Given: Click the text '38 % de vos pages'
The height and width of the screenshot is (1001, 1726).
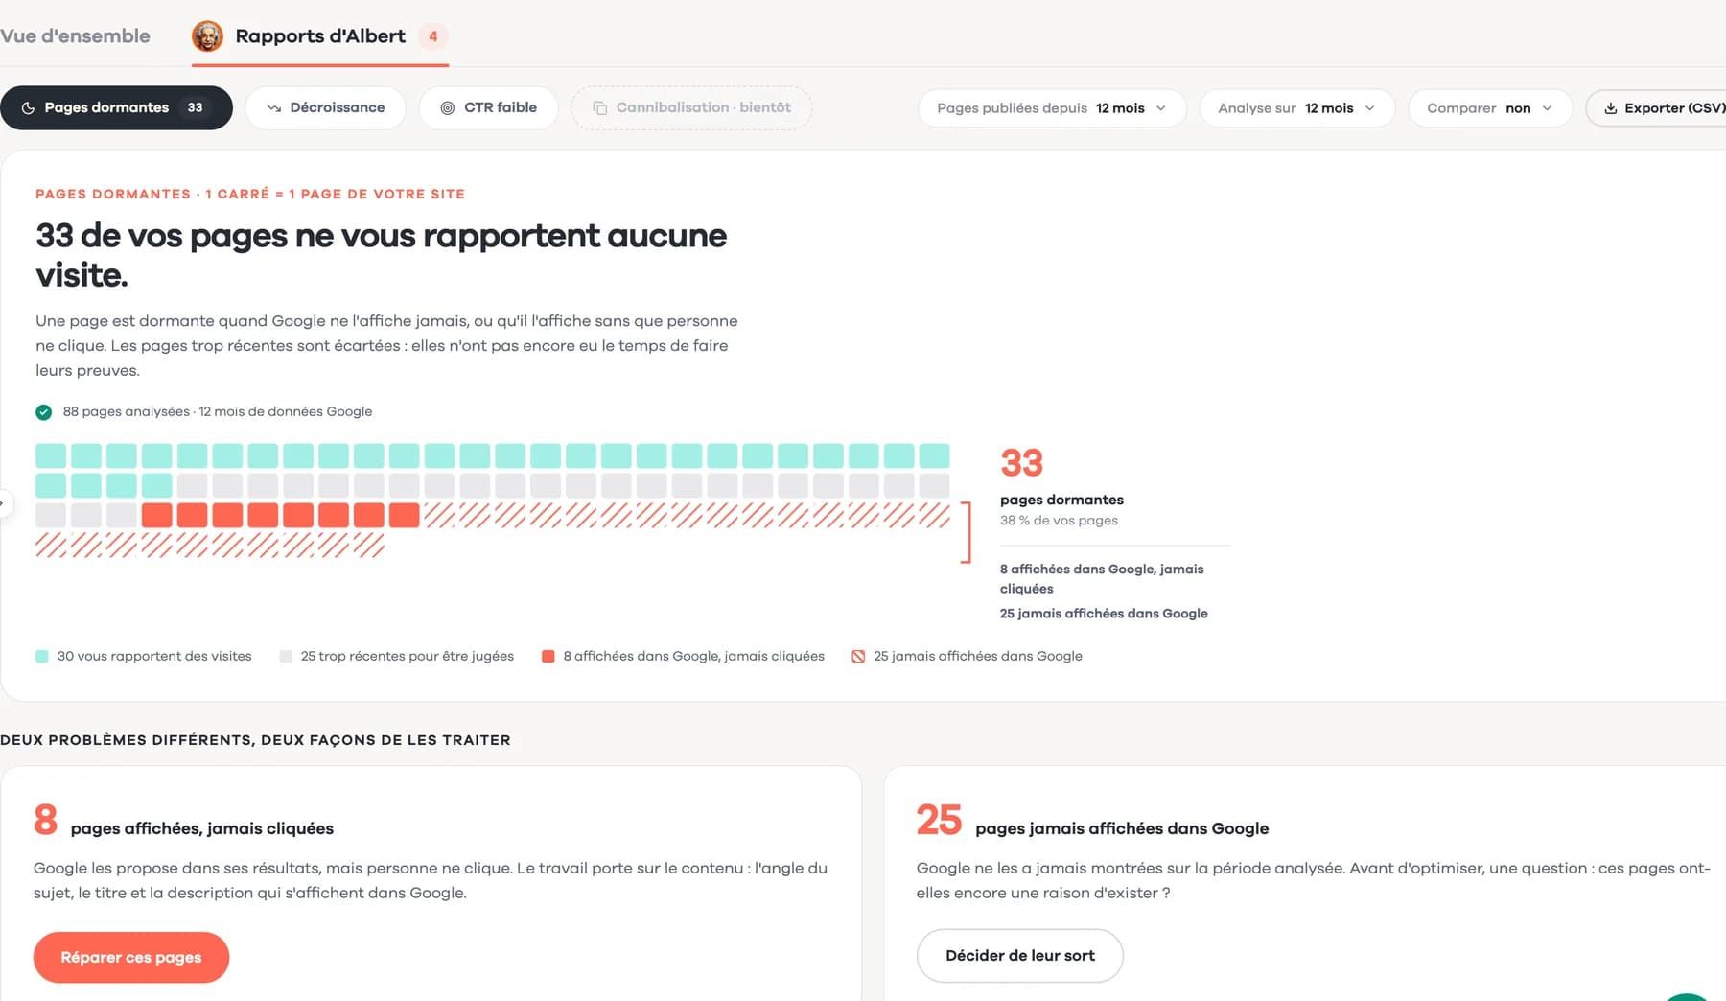Looking at the screenshot, I should 1059,521.
